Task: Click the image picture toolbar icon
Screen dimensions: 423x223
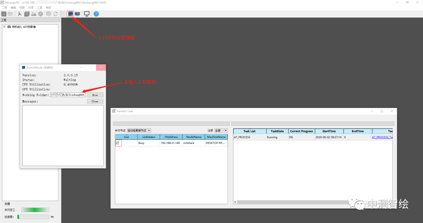Action: pyautogui.click(x=34, y=14)
